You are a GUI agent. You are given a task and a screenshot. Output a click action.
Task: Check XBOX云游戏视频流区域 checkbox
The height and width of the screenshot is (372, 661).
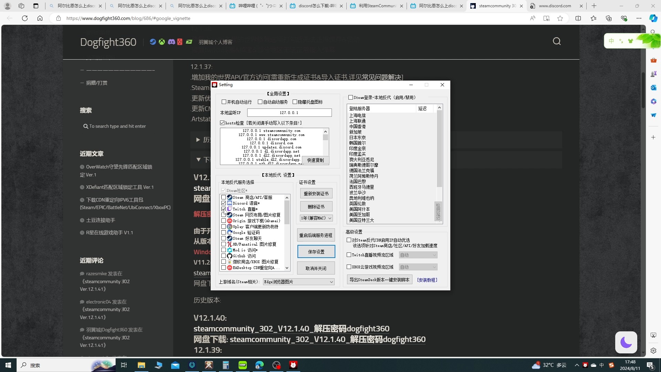(x=349, y=267)
